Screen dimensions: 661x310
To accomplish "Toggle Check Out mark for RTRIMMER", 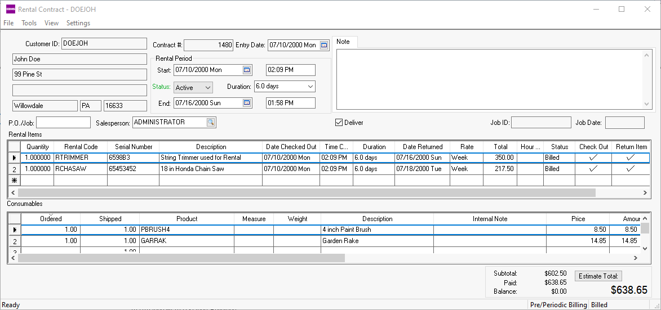I will pos(593,158).
